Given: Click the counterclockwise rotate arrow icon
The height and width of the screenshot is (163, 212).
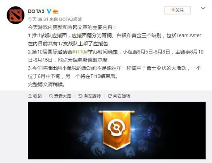Looking at the screenshot, I should (x=80, y=96).
